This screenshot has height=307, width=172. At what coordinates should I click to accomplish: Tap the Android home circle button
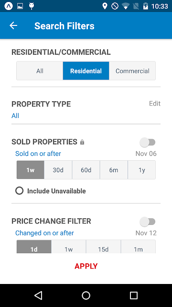click(86, 295)
